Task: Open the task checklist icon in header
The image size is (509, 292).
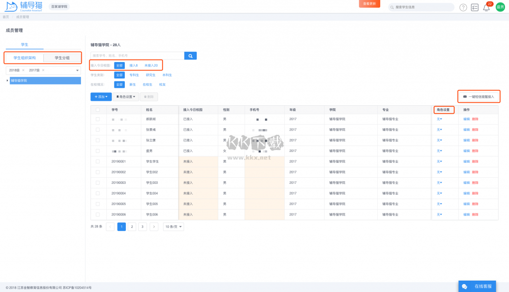Action: point(475,7)
